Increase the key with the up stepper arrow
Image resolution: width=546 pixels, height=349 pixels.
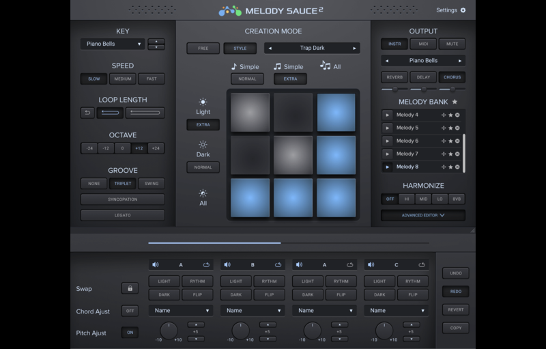point(156,42)
